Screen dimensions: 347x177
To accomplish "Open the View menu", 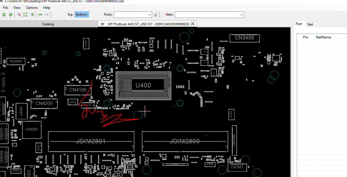I will [x=17, y=8].
